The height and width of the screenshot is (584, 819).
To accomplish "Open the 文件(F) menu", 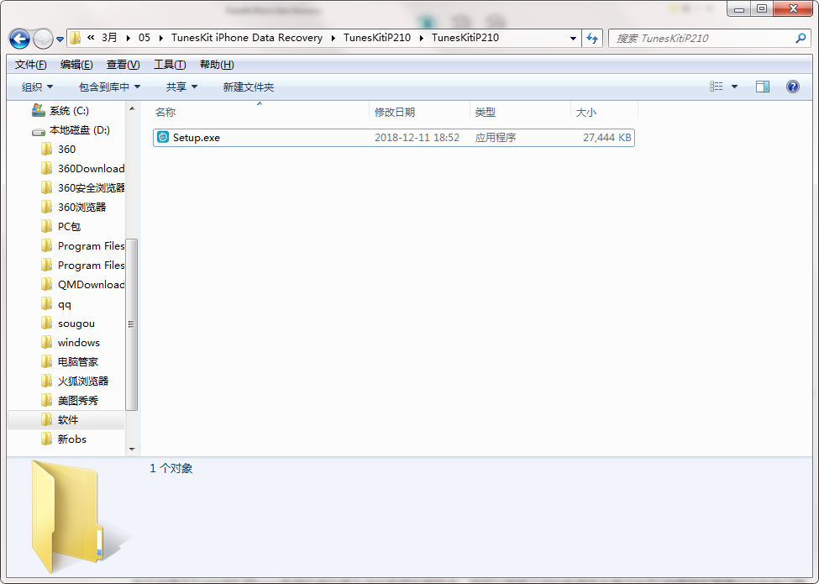I will coord(30,64).
